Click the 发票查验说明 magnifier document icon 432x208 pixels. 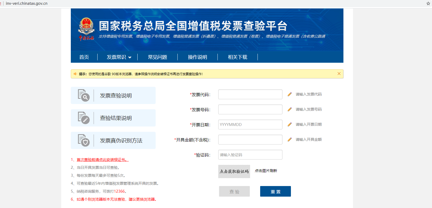click(84, 96)
